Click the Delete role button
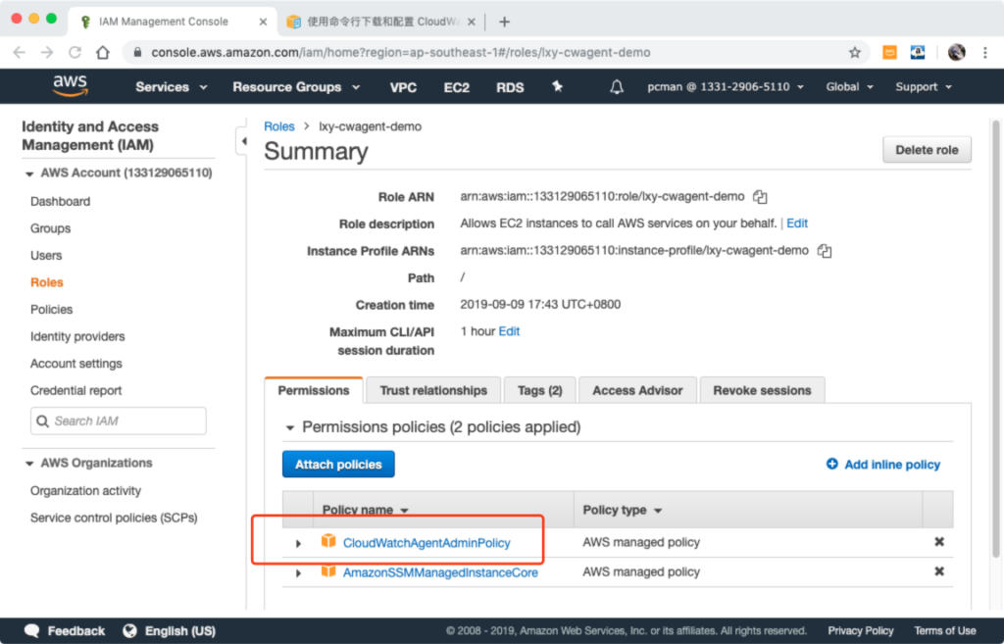The width and height of the screenshot is (1004, 644). pos(927,150)
